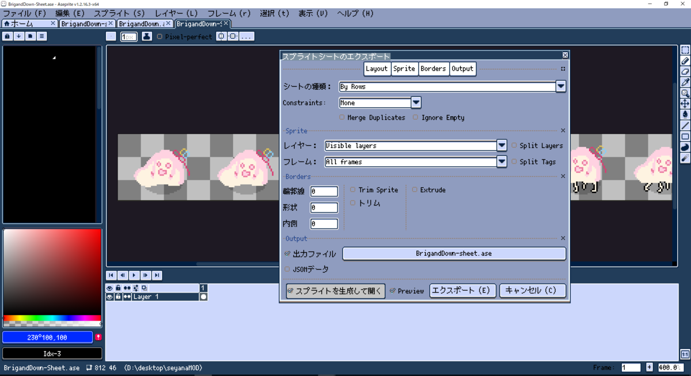Open the スプライト (S) menu

tap(119, 13)
